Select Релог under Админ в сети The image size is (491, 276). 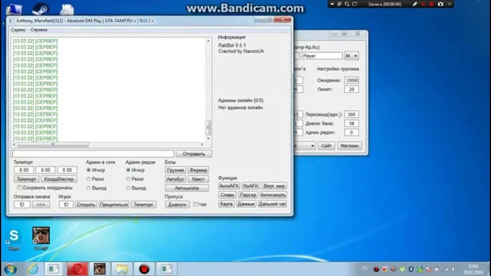tap(89, 179)
